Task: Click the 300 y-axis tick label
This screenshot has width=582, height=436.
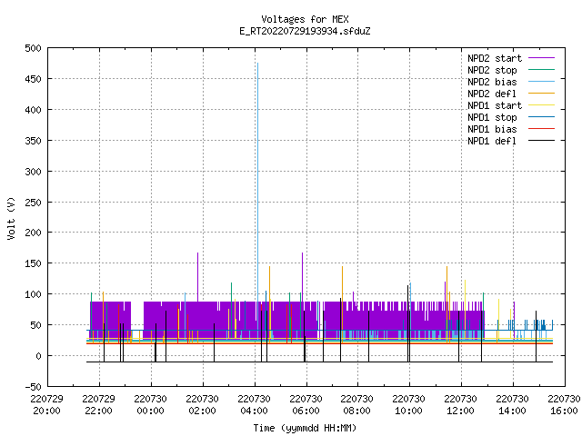Action: coord(33,172)
